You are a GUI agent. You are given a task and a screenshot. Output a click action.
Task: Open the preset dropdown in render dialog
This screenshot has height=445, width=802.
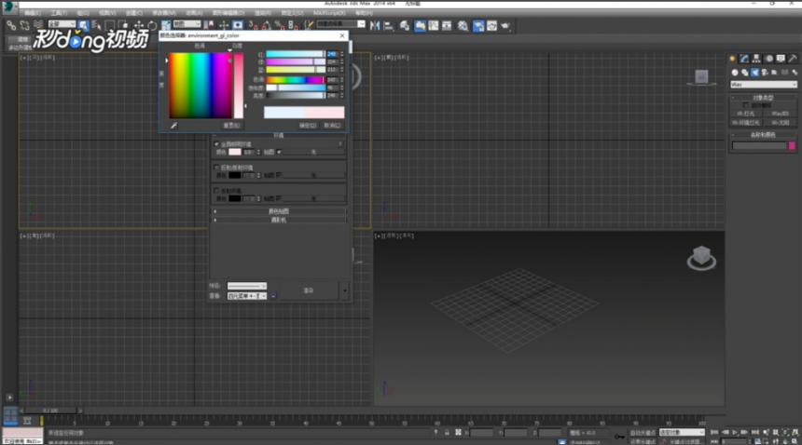click(247, 286)
